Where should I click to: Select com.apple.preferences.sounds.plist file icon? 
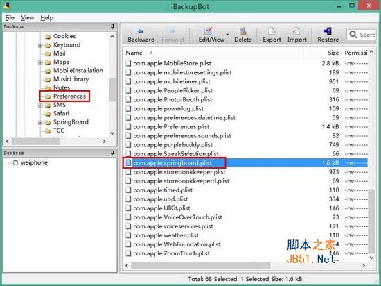click(128, 136)
